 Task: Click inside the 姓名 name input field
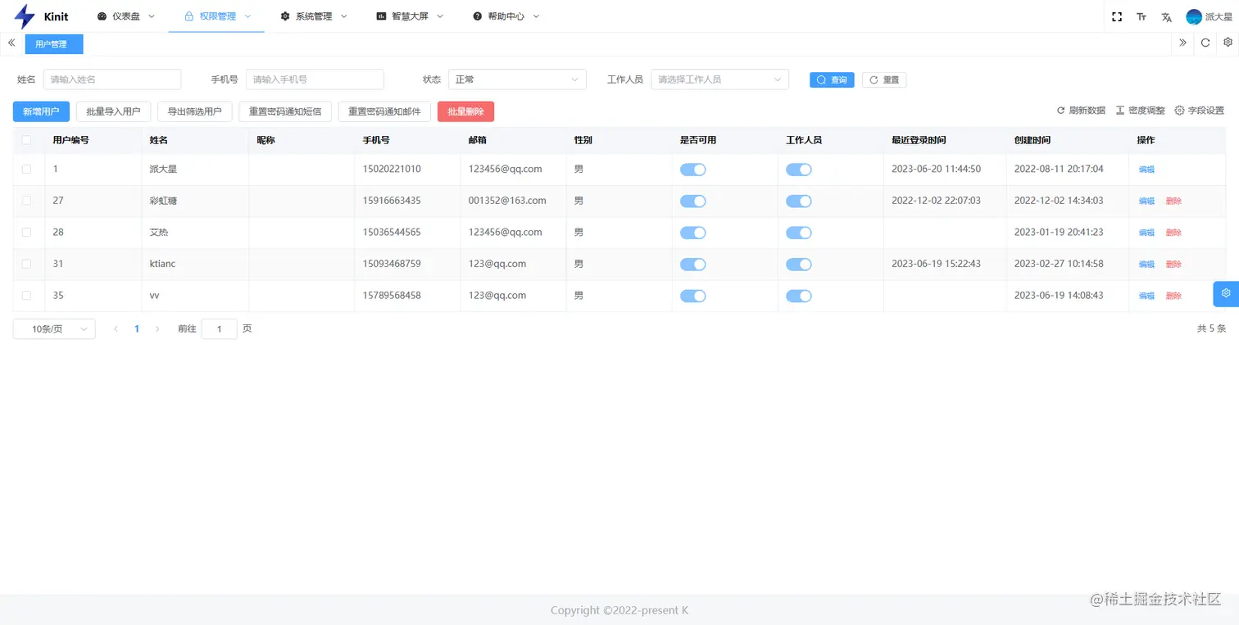[112, 79]
